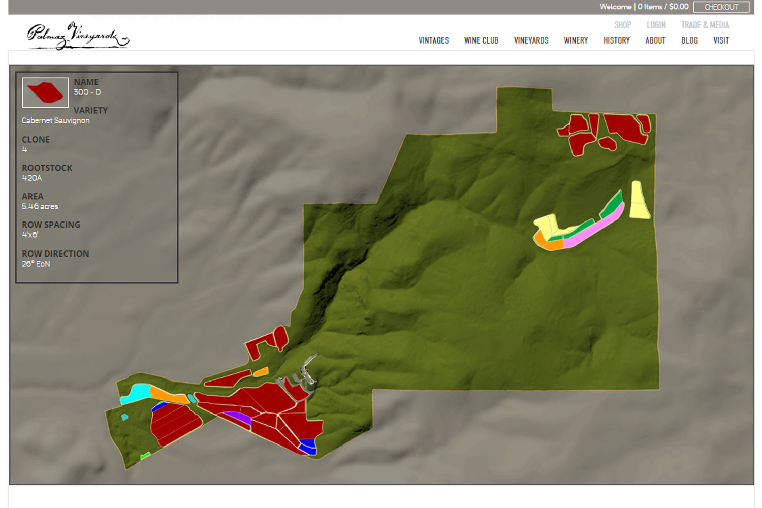Click the LOGIN link
Image resolution: width=762 pixels, height=508 pixels.
coord(656,25)
